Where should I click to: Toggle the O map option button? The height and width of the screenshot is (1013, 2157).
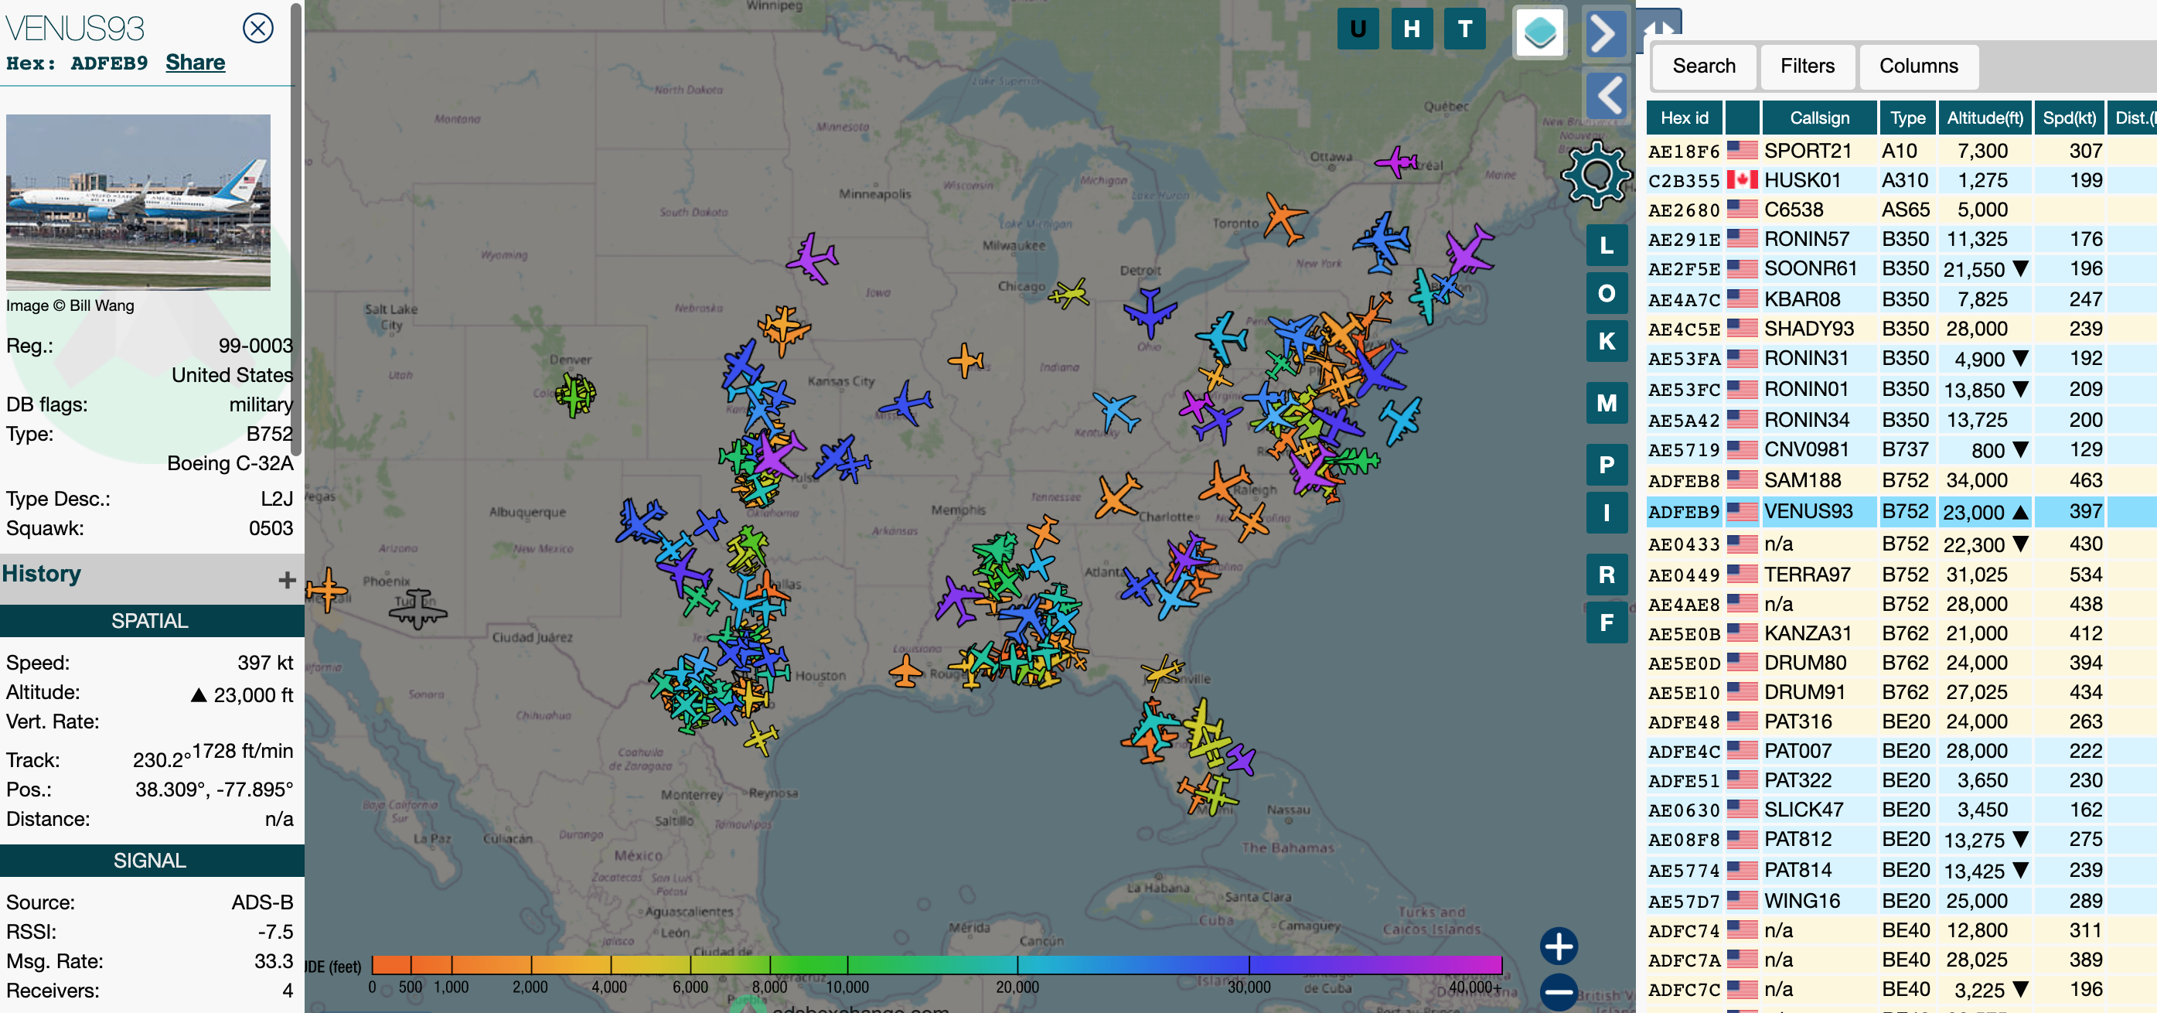click(1606, 293)
